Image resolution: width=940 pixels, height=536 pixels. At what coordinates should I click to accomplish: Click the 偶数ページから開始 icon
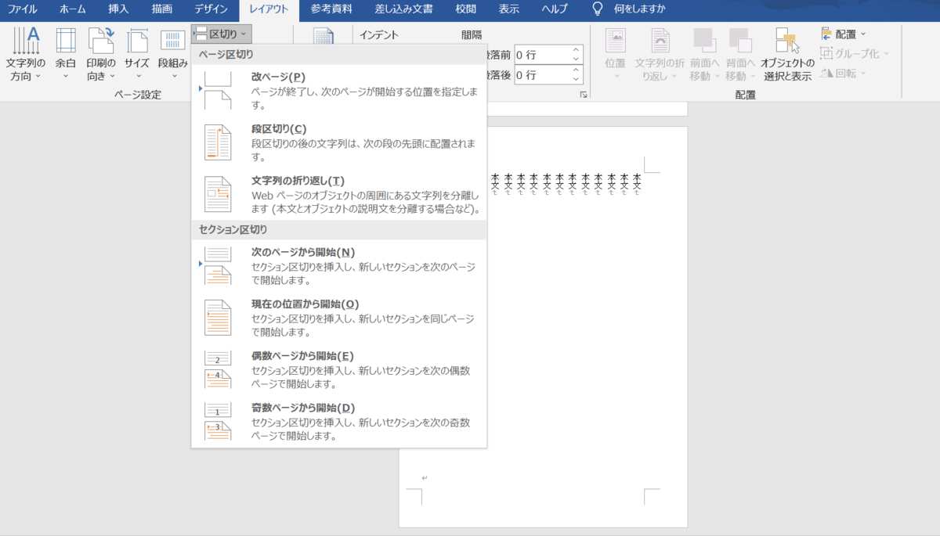218,369
